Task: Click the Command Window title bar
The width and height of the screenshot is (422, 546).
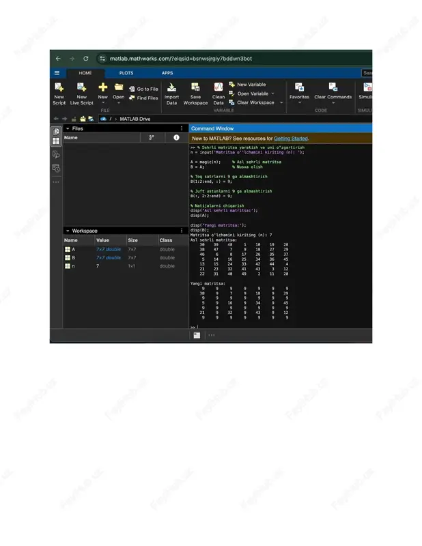Action: point(281,128)
